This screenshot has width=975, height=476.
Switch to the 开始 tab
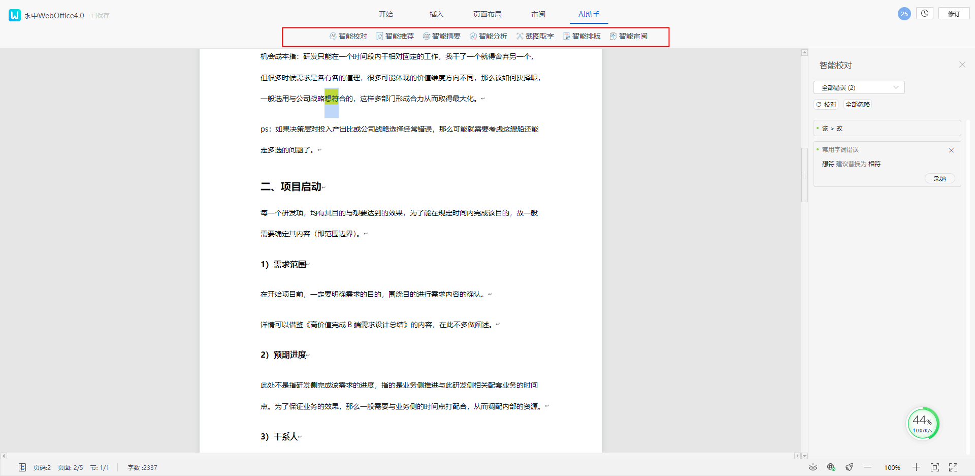[386, 14]
